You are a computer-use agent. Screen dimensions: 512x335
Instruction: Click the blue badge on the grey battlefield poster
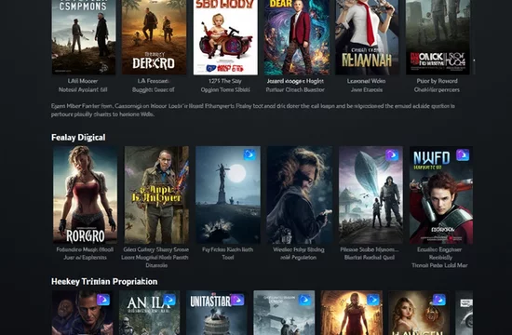coord(305,300)
